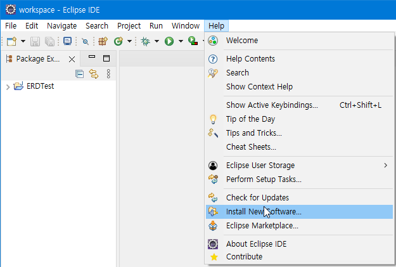Click the New Java Class icon
This screenshot has width=396, height=267.
tap(118, 41)
